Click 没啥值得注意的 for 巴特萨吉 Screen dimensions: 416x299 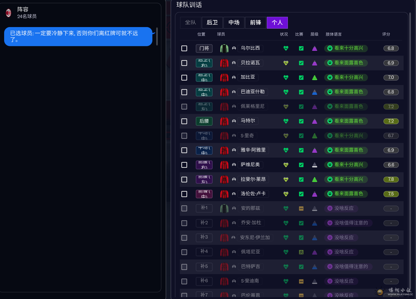point(348,267)
